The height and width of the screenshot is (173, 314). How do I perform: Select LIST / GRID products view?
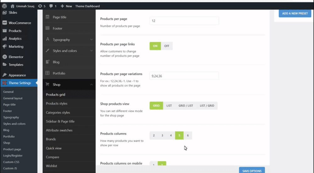[207, 106]
